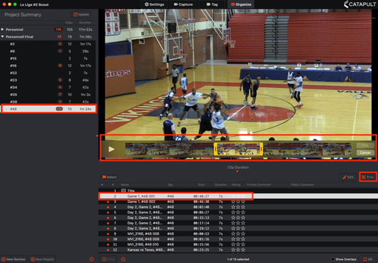Click the Trim scissors button
The image size is (378, 263).
tap(367, 177)
